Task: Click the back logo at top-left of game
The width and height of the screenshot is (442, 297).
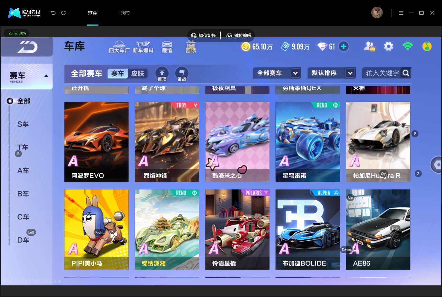Action: pos(27,47)
